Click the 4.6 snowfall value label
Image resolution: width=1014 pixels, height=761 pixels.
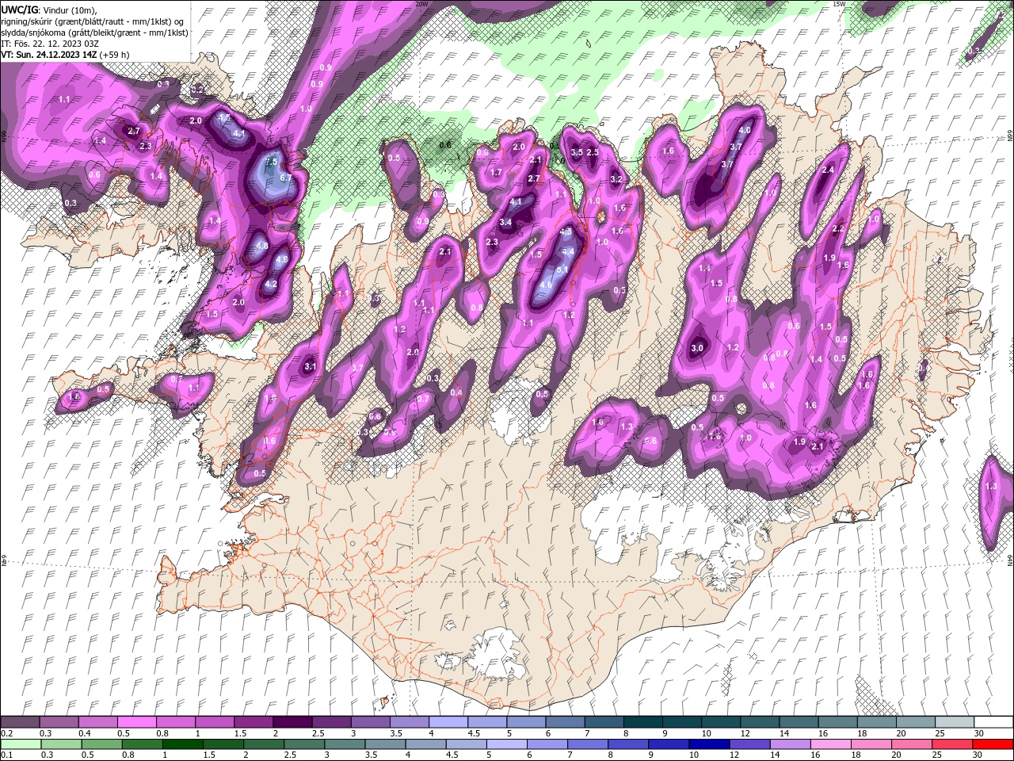(545, 285)
